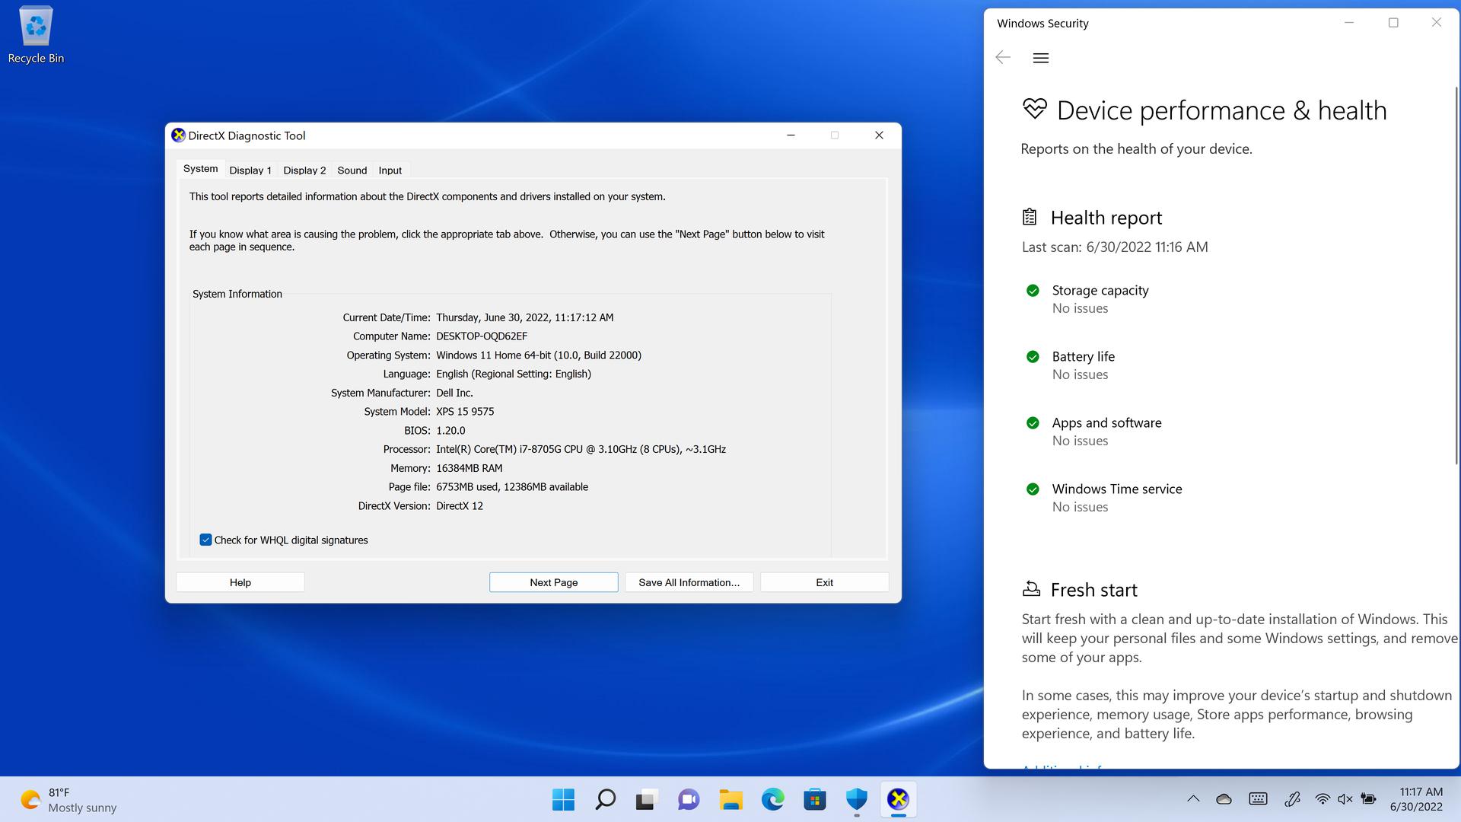
Task: Open OneDrive cloud tray icon
Action: point(1224,799)
